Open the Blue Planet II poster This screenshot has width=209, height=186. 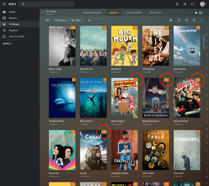(93, 98)
